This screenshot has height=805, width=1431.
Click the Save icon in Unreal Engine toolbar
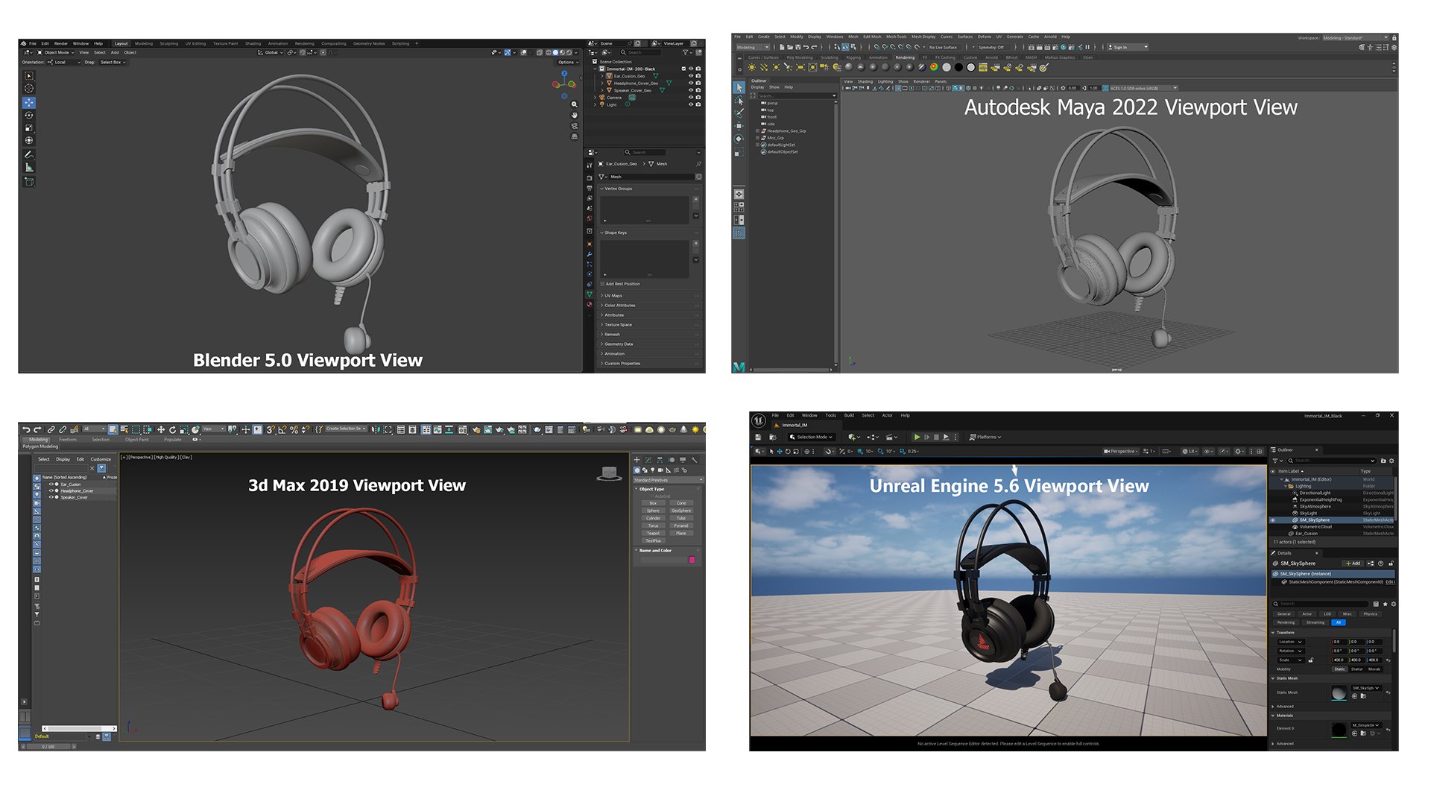pyautogui.click(x=758, y=438)
